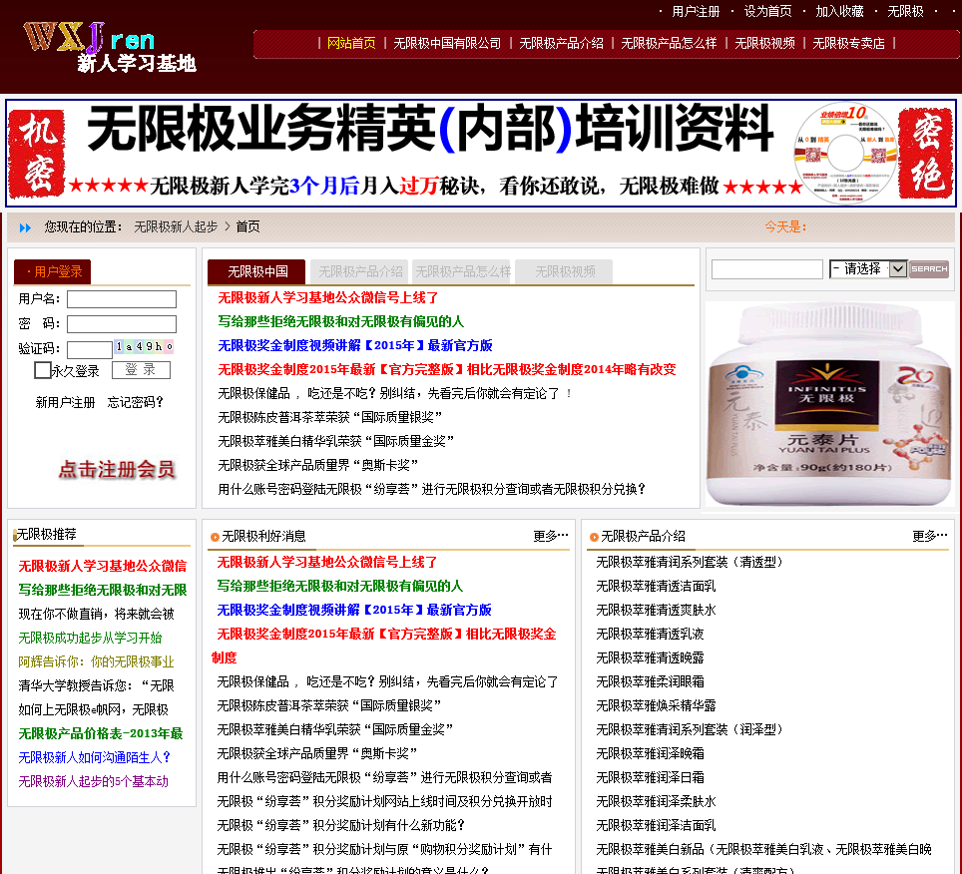The width and height of the screenshot is (962, 874).
Task: Focus the search text box
Action: click(x=766, y=269)
